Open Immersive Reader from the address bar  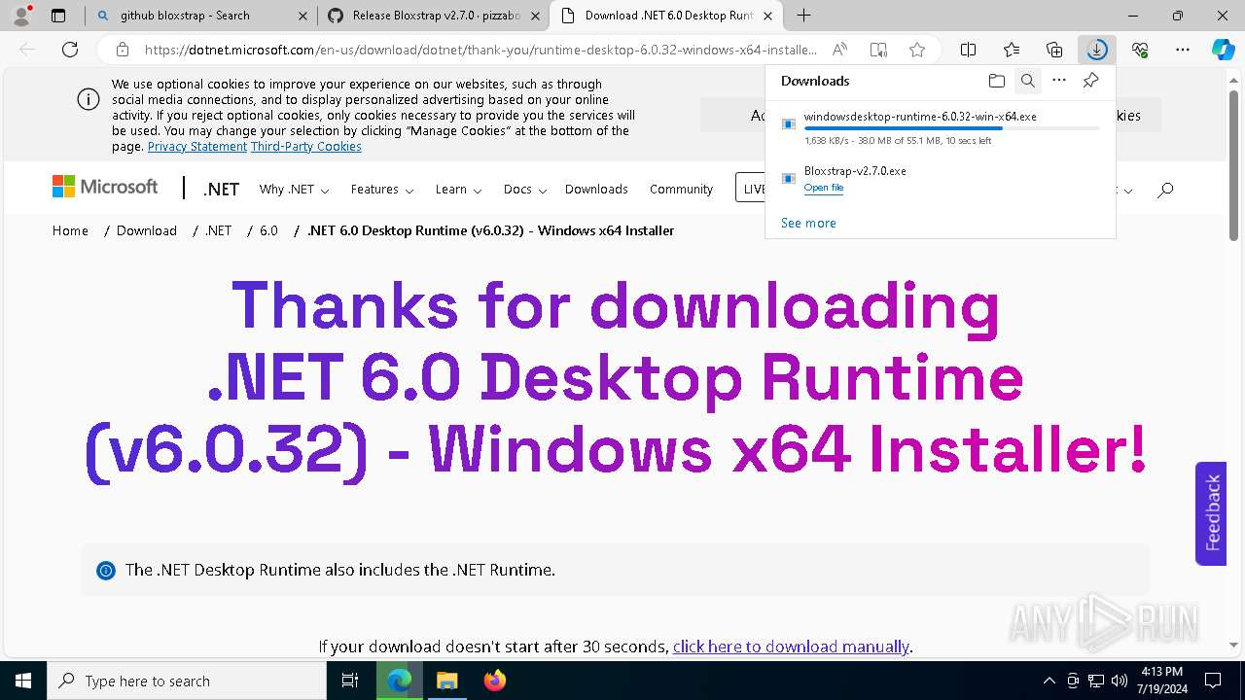(878, 50)
